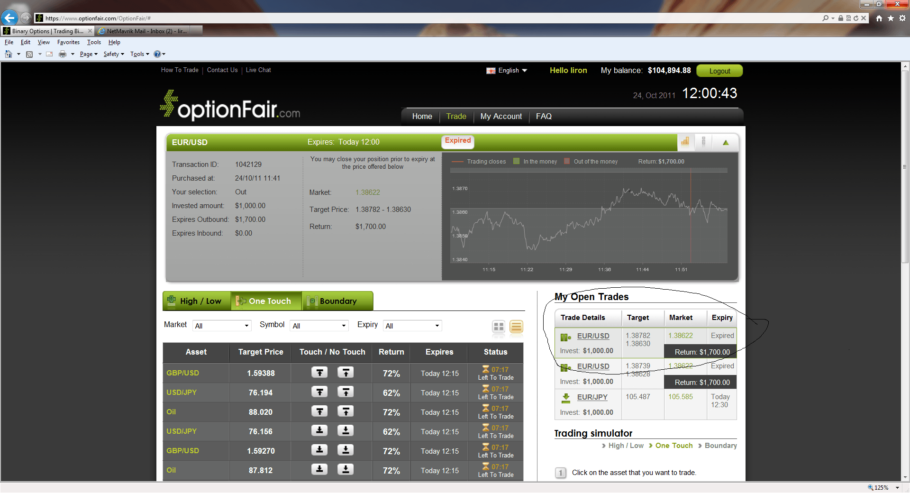This screenshot has width=910, height=493.
Task: Click Touch for GBP/USD at 1.59270
Action: [319, 450]
